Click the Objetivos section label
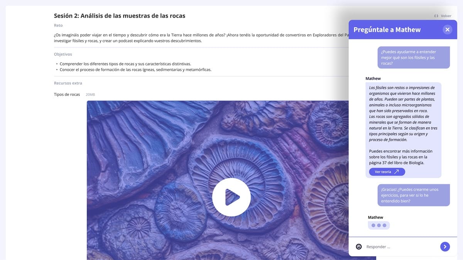Viewport: 463px width, 260px height. pyautogui.click(x=63, y=54)
